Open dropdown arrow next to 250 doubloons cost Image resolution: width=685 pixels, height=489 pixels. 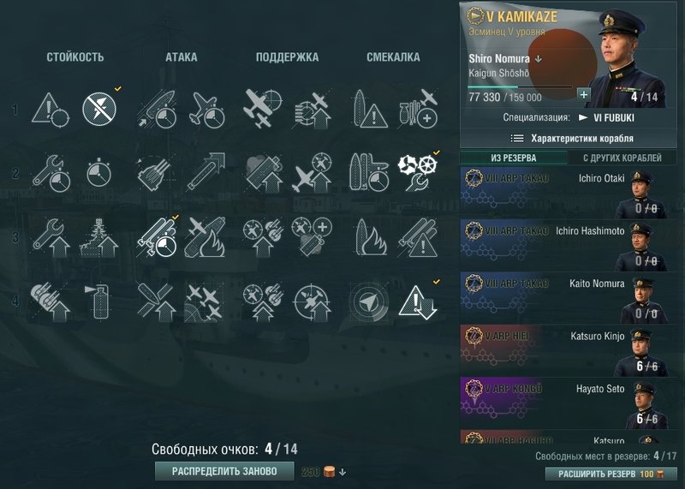pos(342,473)
